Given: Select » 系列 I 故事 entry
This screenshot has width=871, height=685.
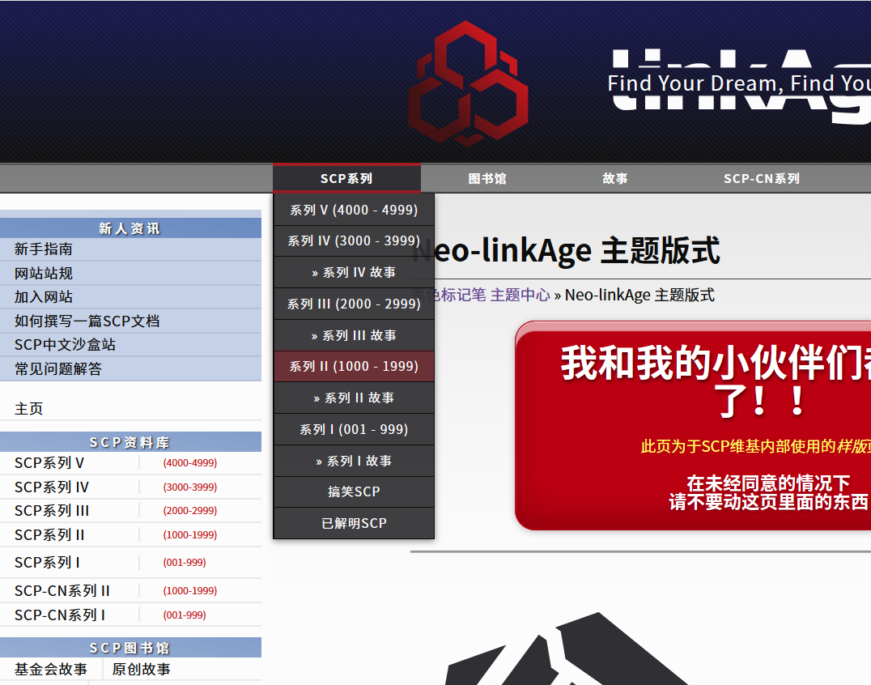Looking at the screenshot, I should pos(353,461).
